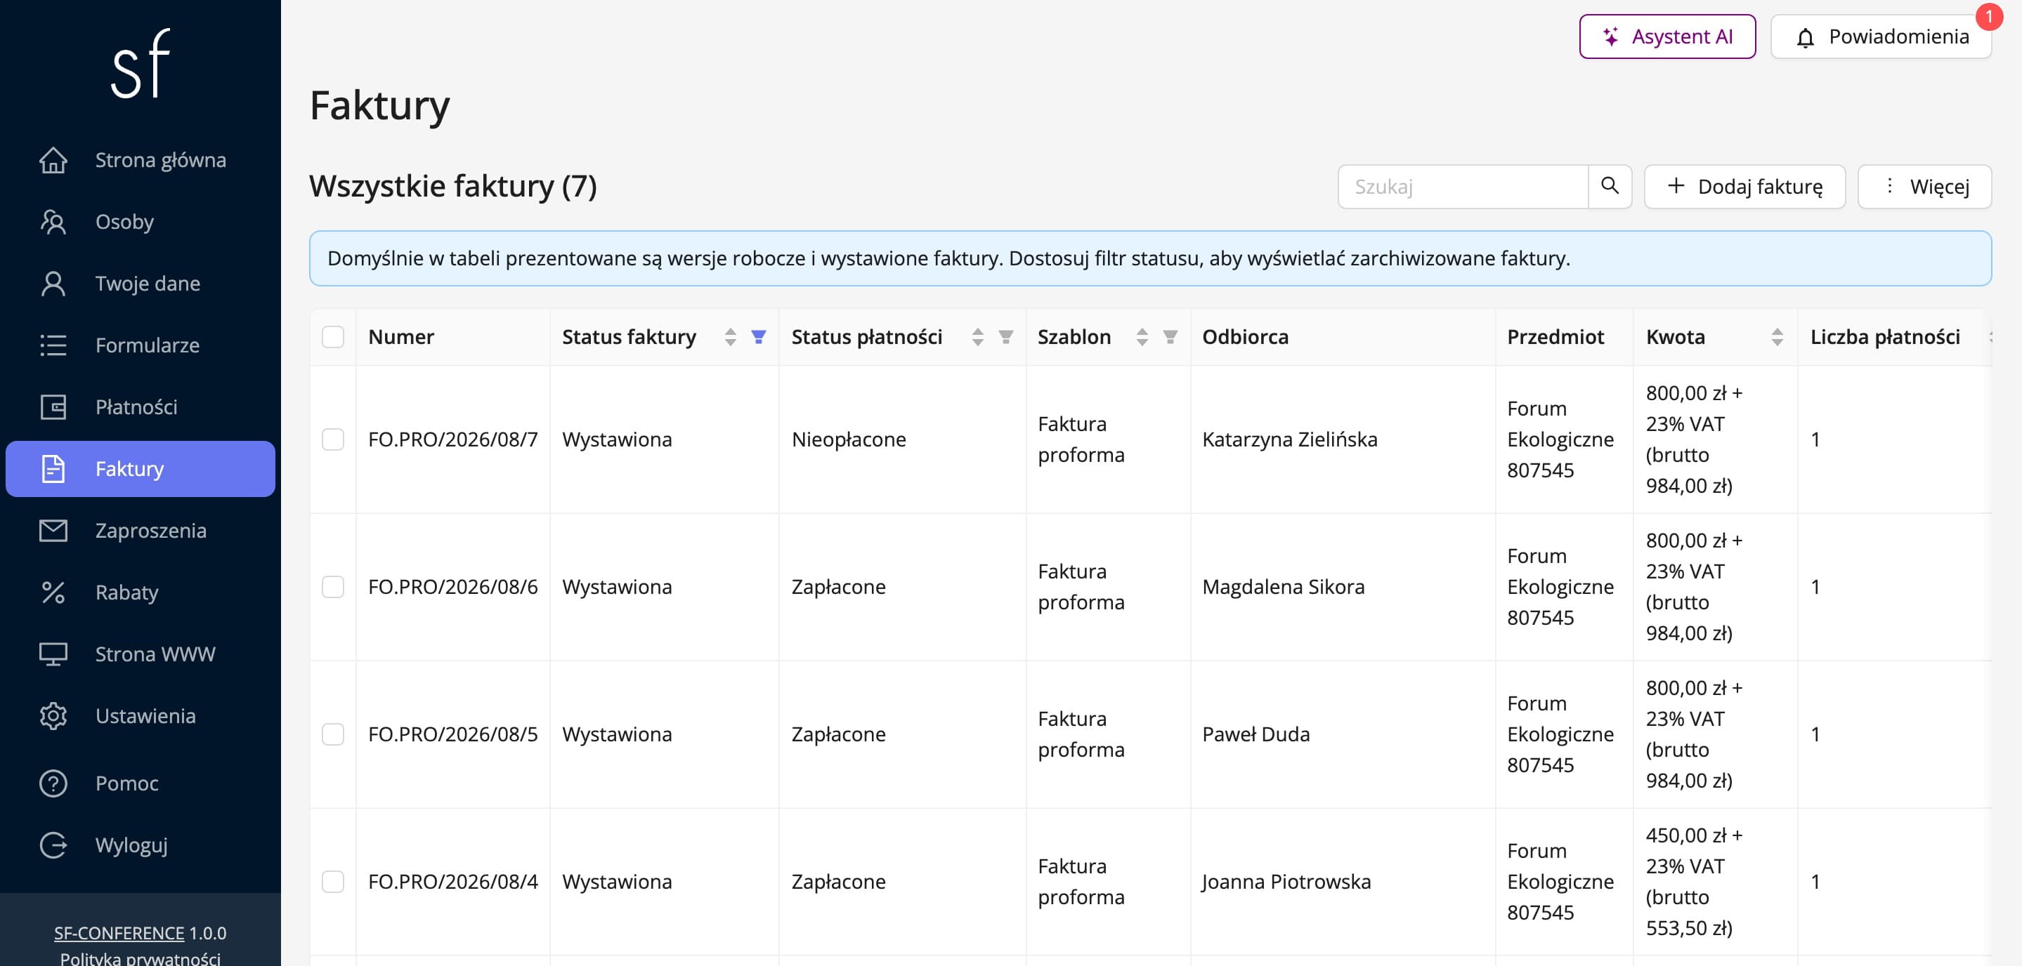
Task: Click the monitor icon next to Strona WWW
Action: click(53, 654)
